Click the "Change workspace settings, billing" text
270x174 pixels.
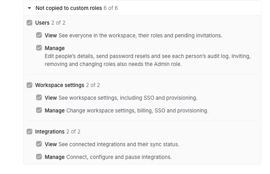(138, 110)
